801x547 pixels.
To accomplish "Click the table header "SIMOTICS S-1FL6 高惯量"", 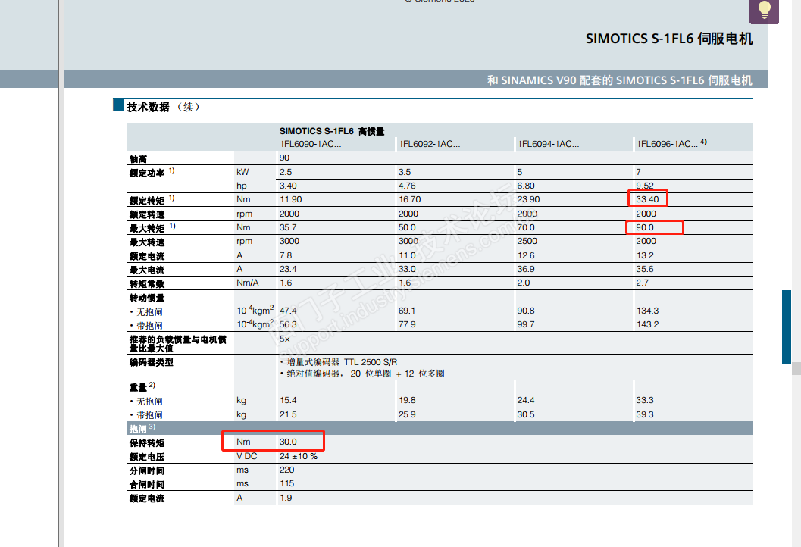I will pyautogui.click(x=332, y=131).
